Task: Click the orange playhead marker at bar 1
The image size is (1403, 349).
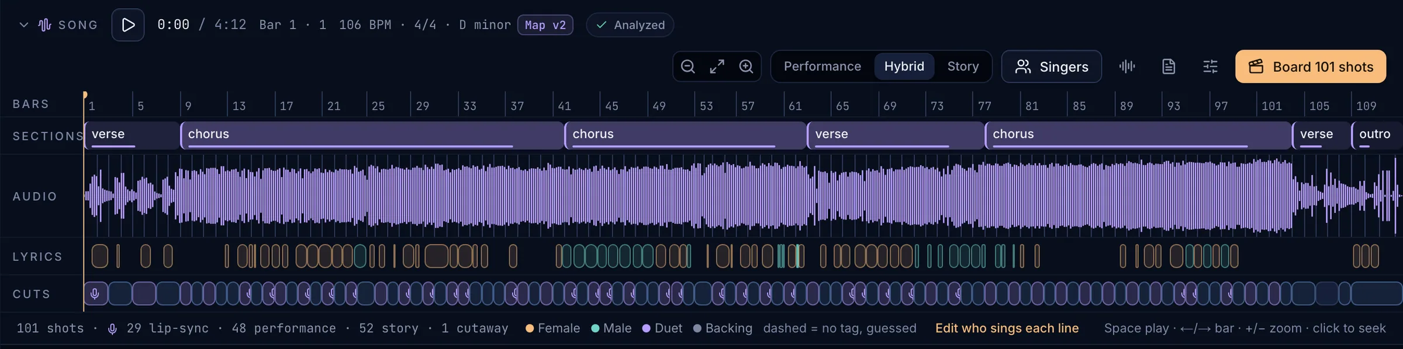Action: (x=85, y=95)
